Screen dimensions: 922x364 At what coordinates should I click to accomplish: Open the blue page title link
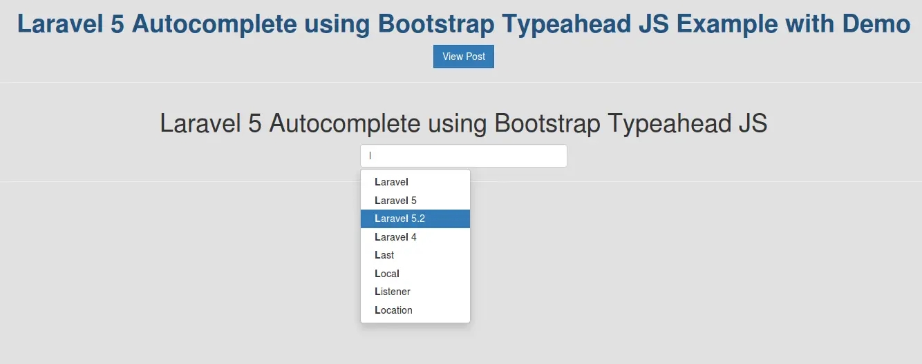[463, 23]
